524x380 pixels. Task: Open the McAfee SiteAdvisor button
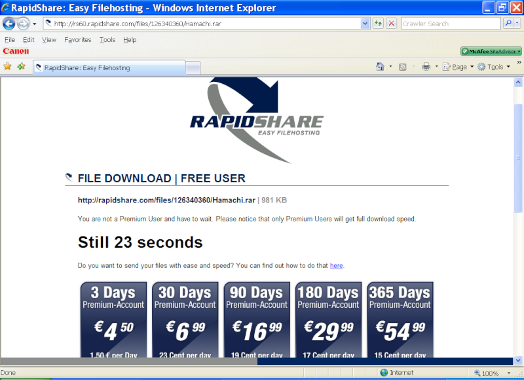click(x=491, y=52)
